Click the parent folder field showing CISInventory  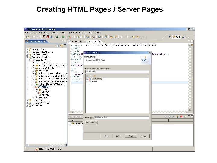tap(117, 72)
